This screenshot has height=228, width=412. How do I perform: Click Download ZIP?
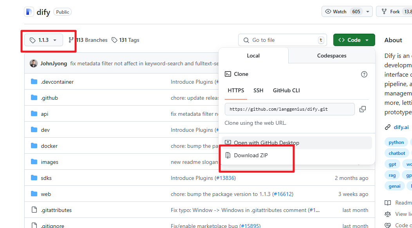[x=251, y=155]
